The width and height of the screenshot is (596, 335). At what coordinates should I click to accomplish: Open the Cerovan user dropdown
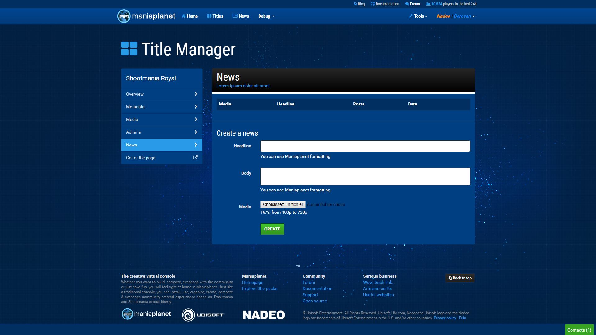coord(464,16)
